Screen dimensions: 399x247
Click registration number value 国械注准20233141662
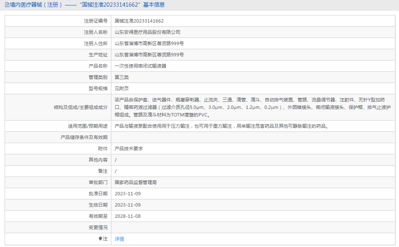pos(139,21)
